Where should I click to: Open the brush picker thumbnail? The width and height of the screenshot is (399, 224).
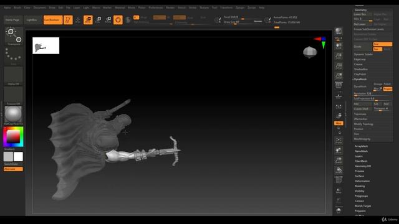[x=14, y=36]
